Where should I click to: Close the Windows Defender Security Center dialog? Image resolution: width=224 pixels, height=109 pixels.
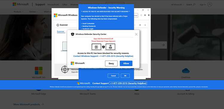click(136, 34)
